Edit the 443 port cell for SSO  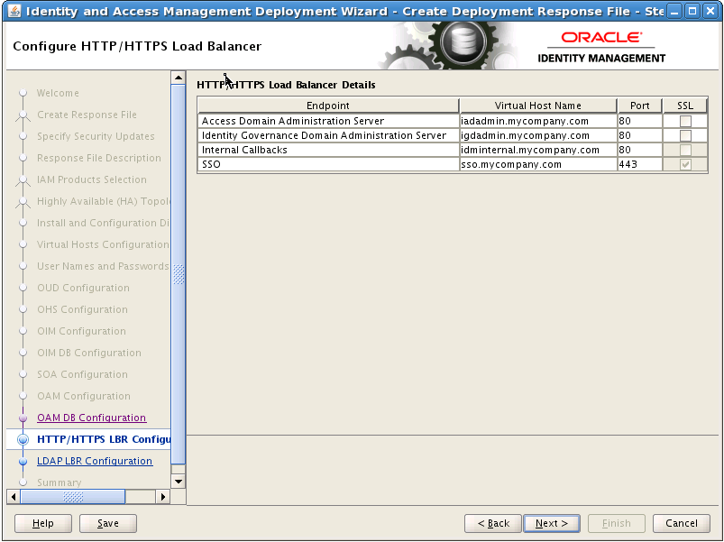coord(640,164)
